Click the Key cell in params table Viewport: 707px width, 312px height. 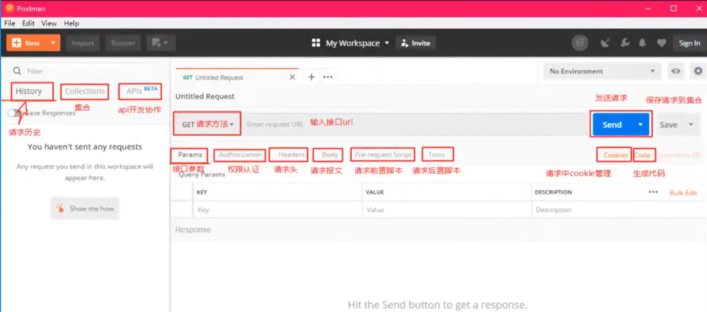pyautogui.click(x=277, y=210)
